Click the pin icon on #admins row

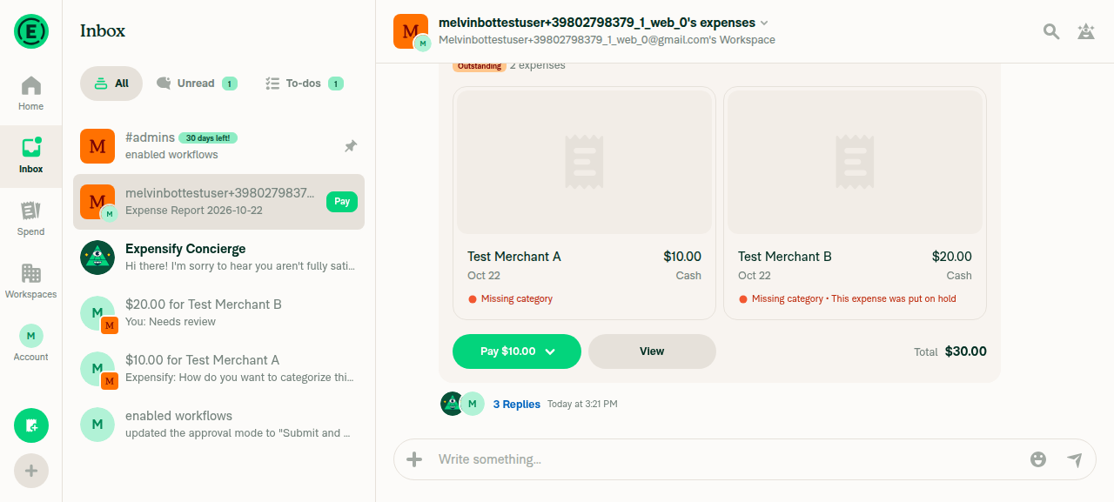pos(351,146)
